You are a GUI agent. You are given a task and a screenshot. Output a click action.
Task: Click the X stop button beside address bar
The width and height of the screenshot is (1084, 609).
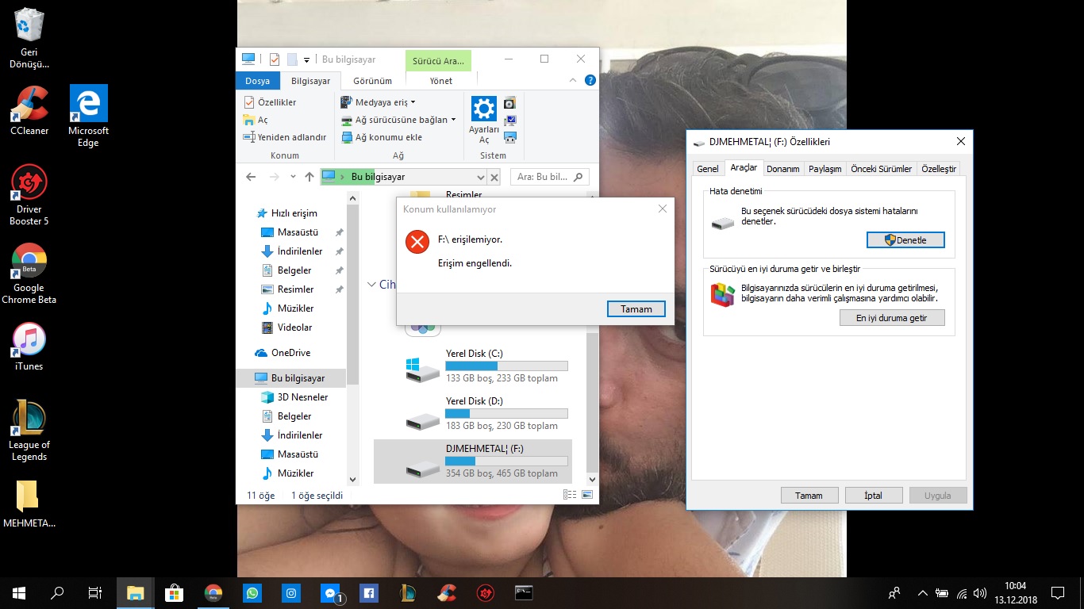pyautogui.click(x=494, y=178)
